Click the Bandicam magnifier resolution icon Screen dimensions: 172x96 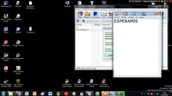point(133,2)
